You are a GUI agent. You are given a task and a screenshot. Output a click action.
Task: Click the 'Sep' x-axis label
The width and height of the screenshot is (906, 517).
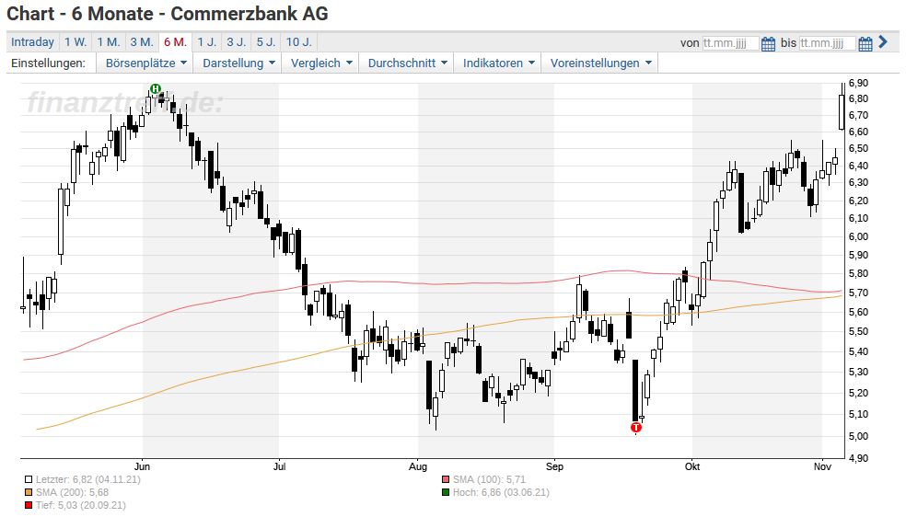click(554, 466)
